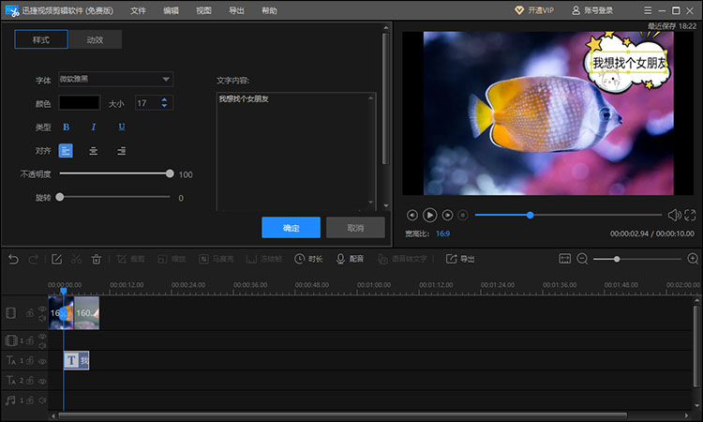Image resolution: width=703 pixels, height=422 pixels.
Task: Click the style panel's vertical scrollbar
Action: pos(385,98)
